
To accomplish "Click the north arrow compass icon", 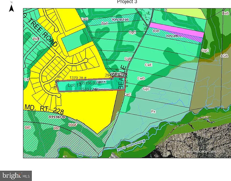I will (x=12, y=7).
